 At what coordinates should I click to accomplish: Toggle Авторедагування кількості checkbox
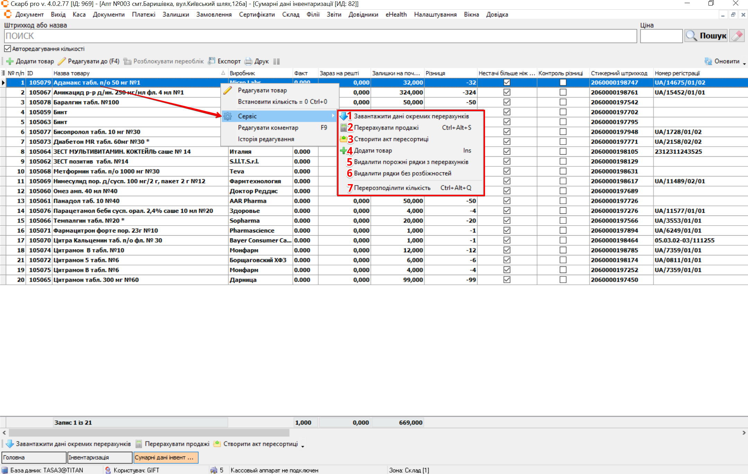click(x=8, y=49)
